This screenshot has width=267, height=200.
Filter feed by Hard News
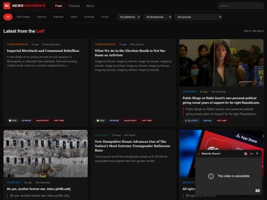(23, 17)
